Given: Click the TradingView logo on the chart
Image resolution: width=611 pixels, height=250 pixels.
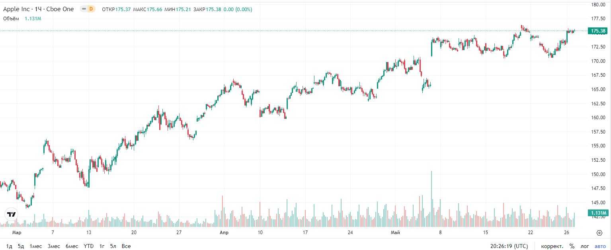Looking at the screenshot, I should 12,214.
